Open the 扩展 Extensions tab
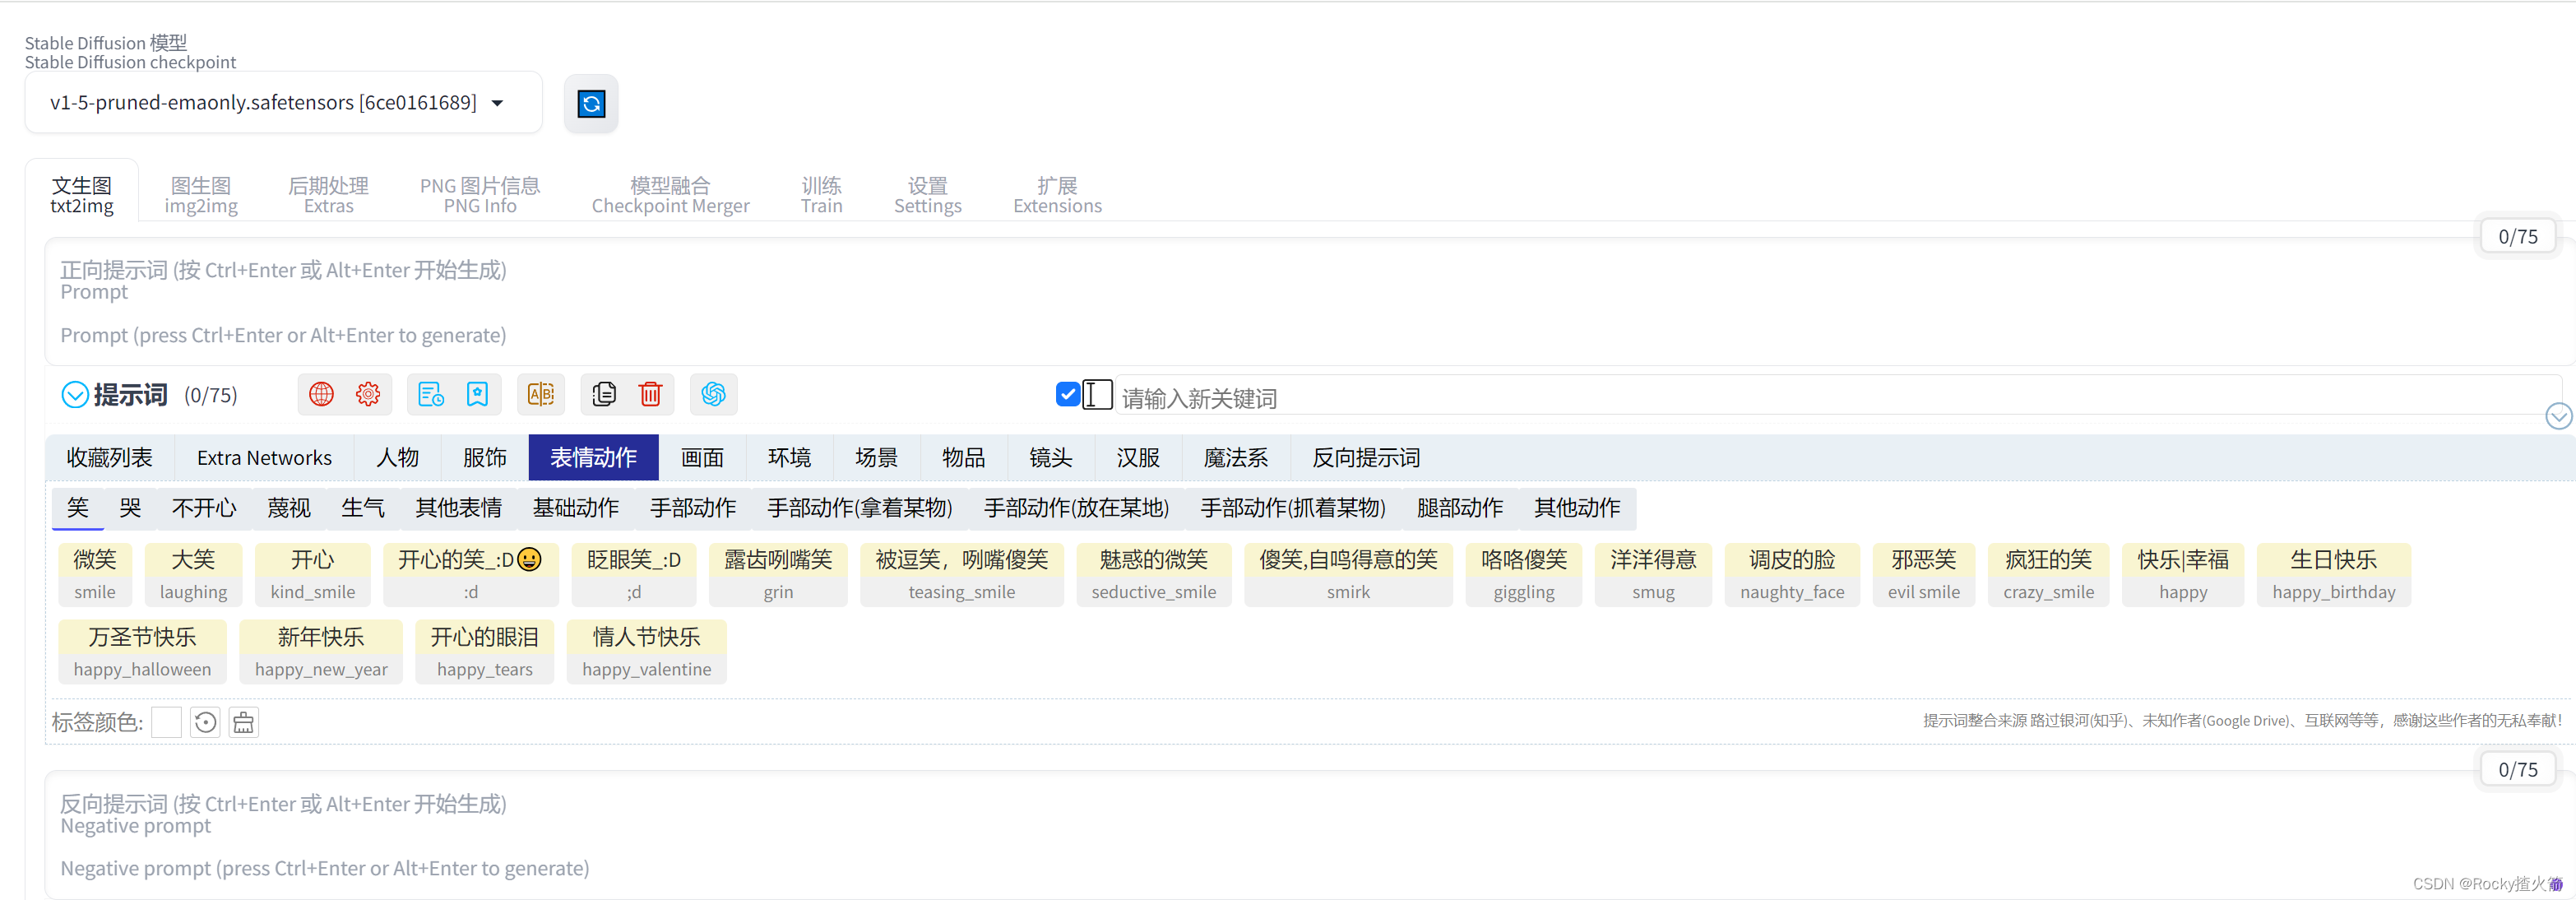2576x900 pixels. [x=1057, y=195]
